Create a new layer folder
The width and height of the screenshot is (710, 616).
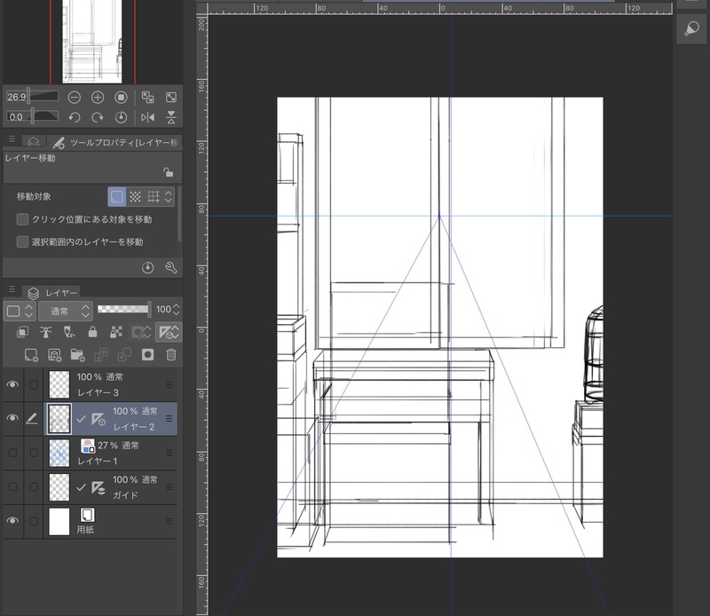point(77,354)
